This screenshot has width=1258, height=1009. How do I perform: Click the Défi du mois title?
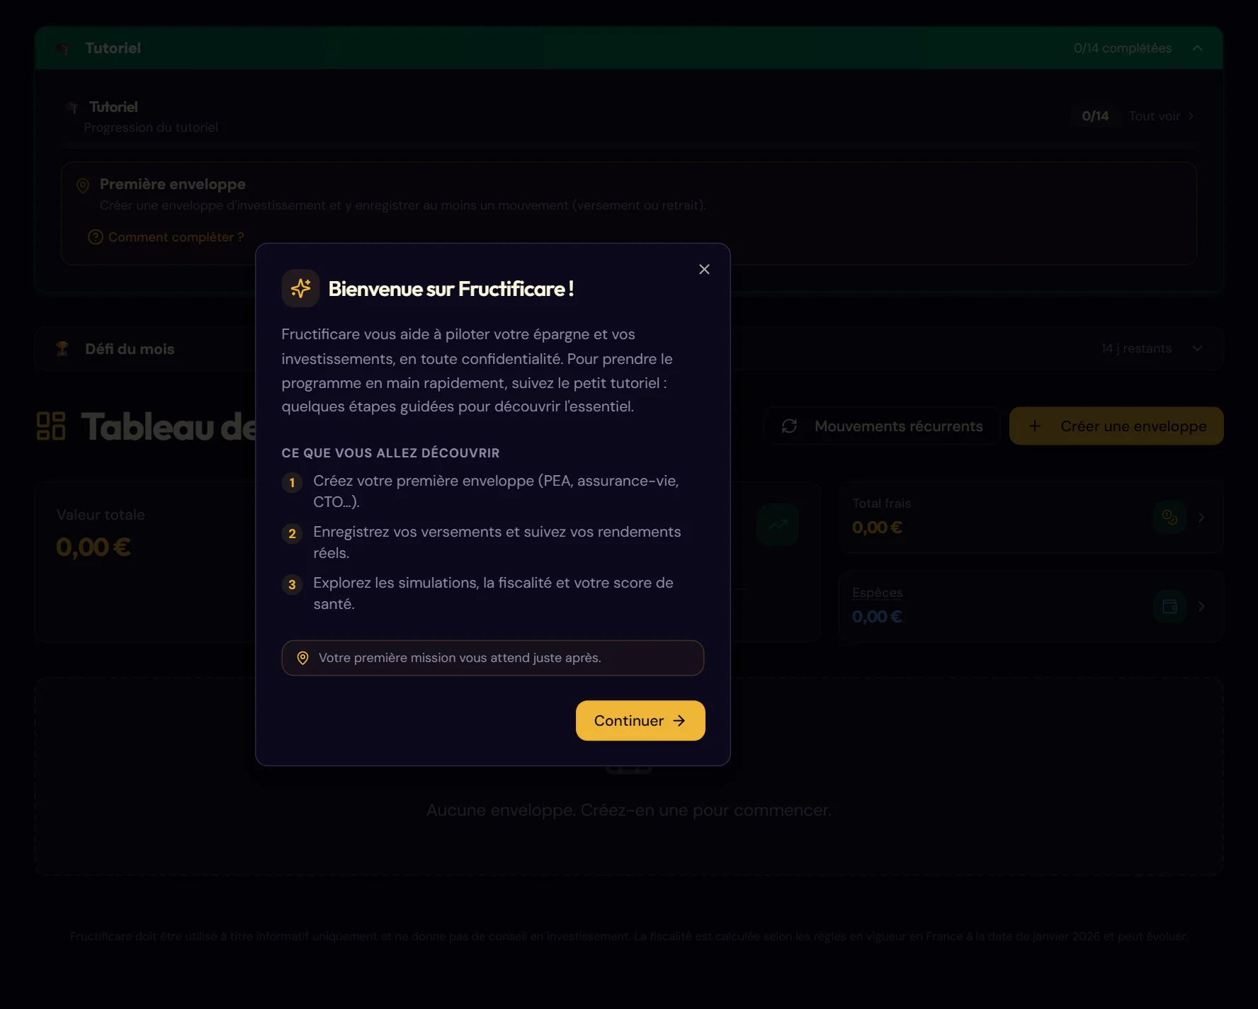130,349
